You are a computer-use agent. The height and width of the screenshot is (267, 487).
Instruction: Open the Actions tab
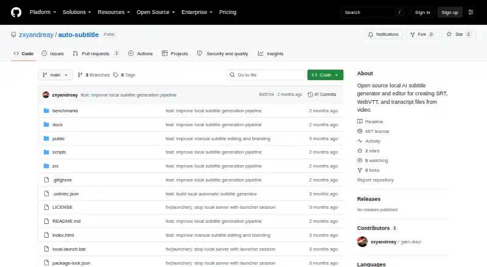141,53
